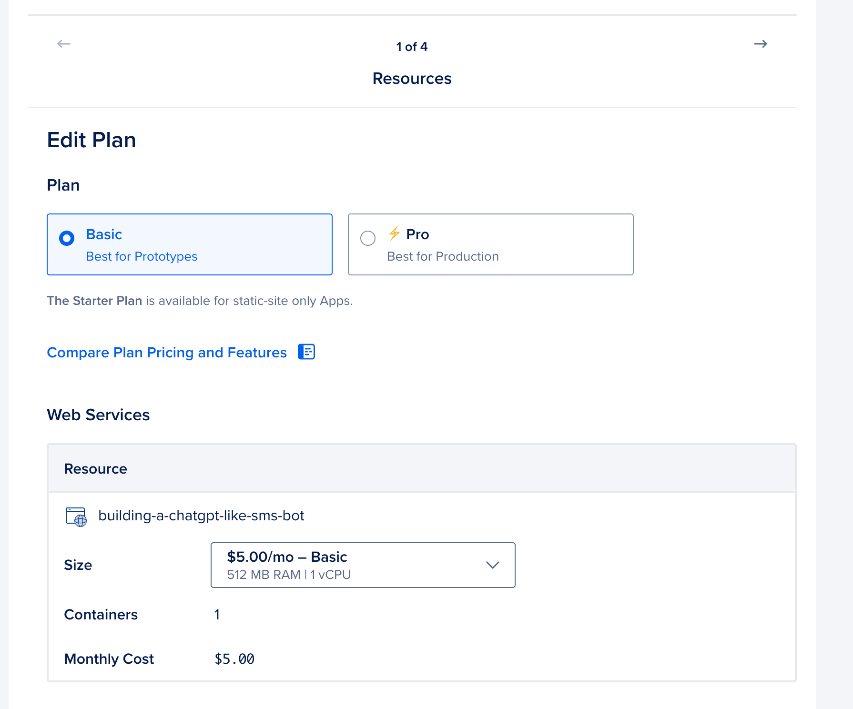This screenshot has height=709, width=853.
Task: Click the Resources step title
Action: click(412, 79)
